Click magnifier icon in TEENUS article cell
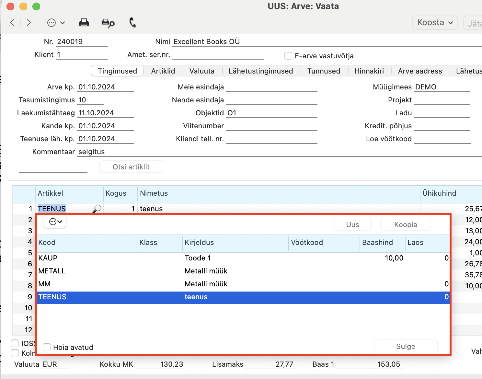The image size is (482, 379). (97, 209)
